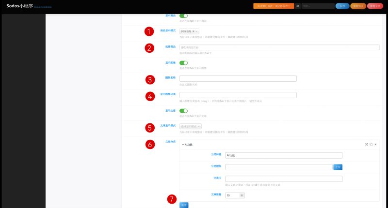Click the blue save button in header

342,6
